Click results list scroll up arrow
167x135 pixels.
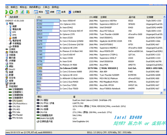click(x=164, y=17)
